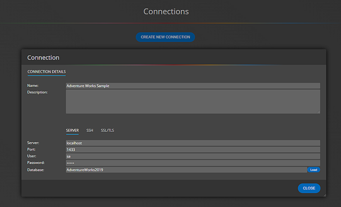341x207 pixels.
Task: Click the Database field showing AdventureWorks2019
Action: [x=186, y=170]
